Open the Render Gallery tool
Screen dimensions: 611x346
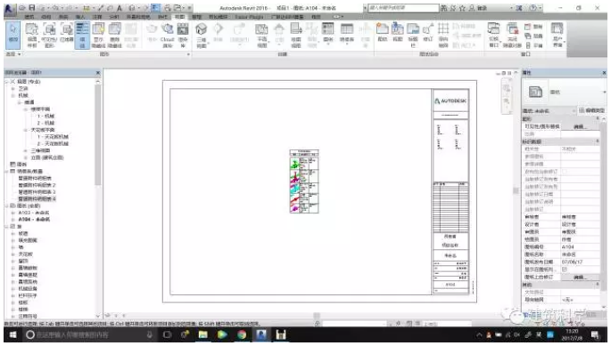click(183, 35)
